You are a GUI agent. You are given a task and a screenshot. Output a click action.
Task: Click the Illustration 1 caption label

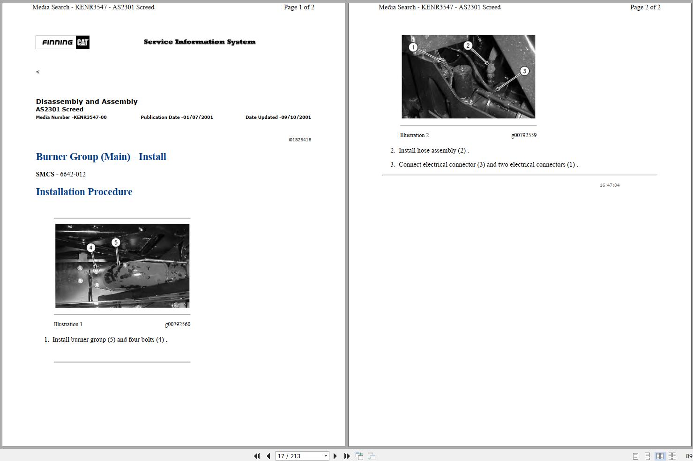point(68,324)
